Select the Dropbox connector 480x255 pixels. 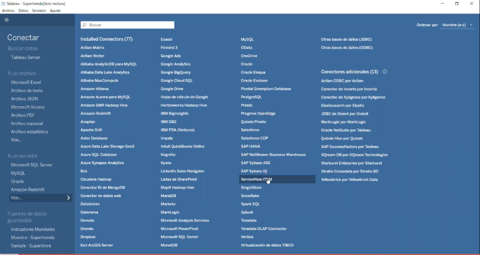coord(88,237)
